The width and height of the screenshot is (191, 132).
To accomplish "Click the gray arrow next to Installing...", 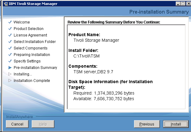I will click(10, 74).
